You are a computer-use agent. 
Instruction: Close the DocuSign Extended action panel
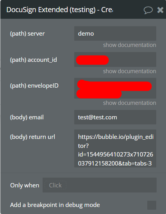pyautogui.click(x=160, y=10)
